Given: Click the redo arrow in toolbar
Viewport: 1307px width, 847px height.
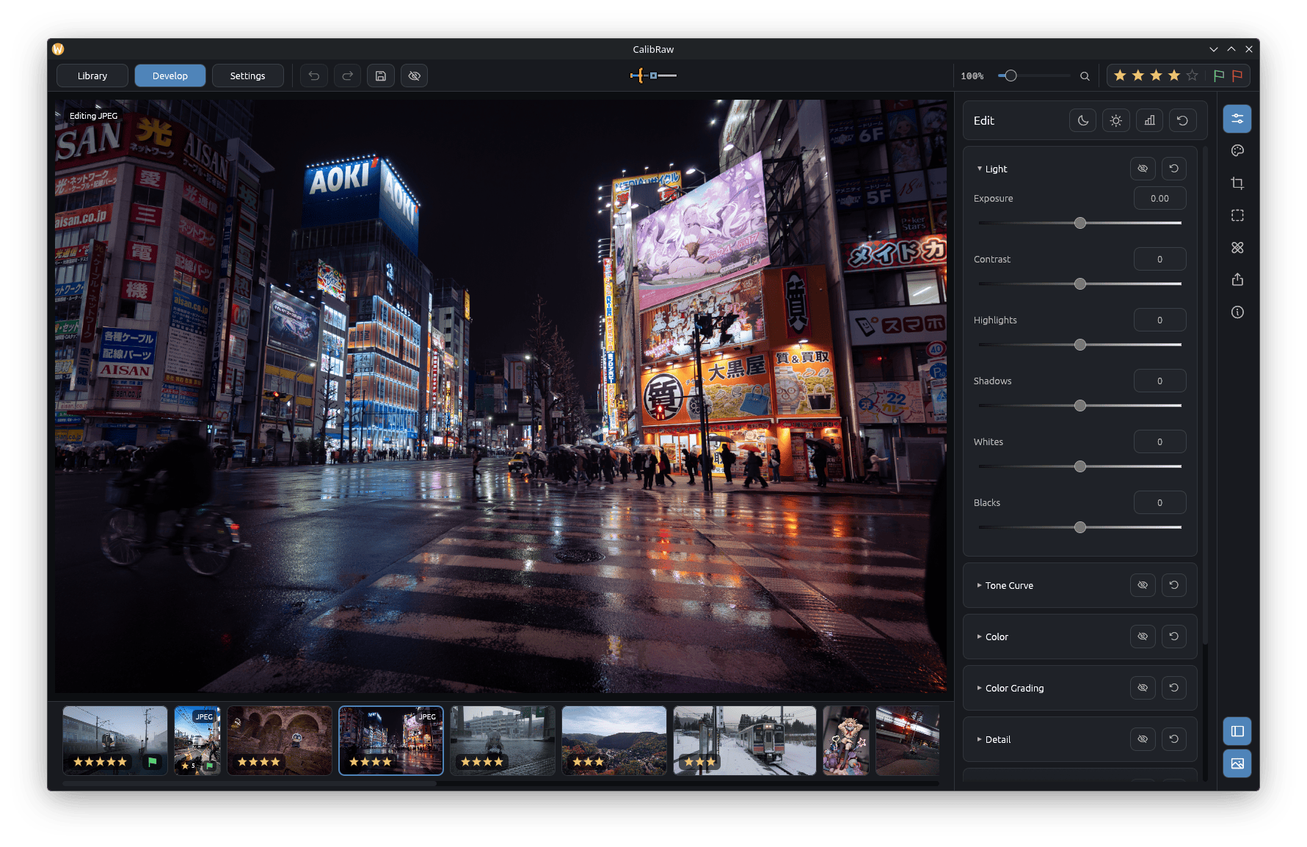Looking at the screenshot, I should 347,76.
